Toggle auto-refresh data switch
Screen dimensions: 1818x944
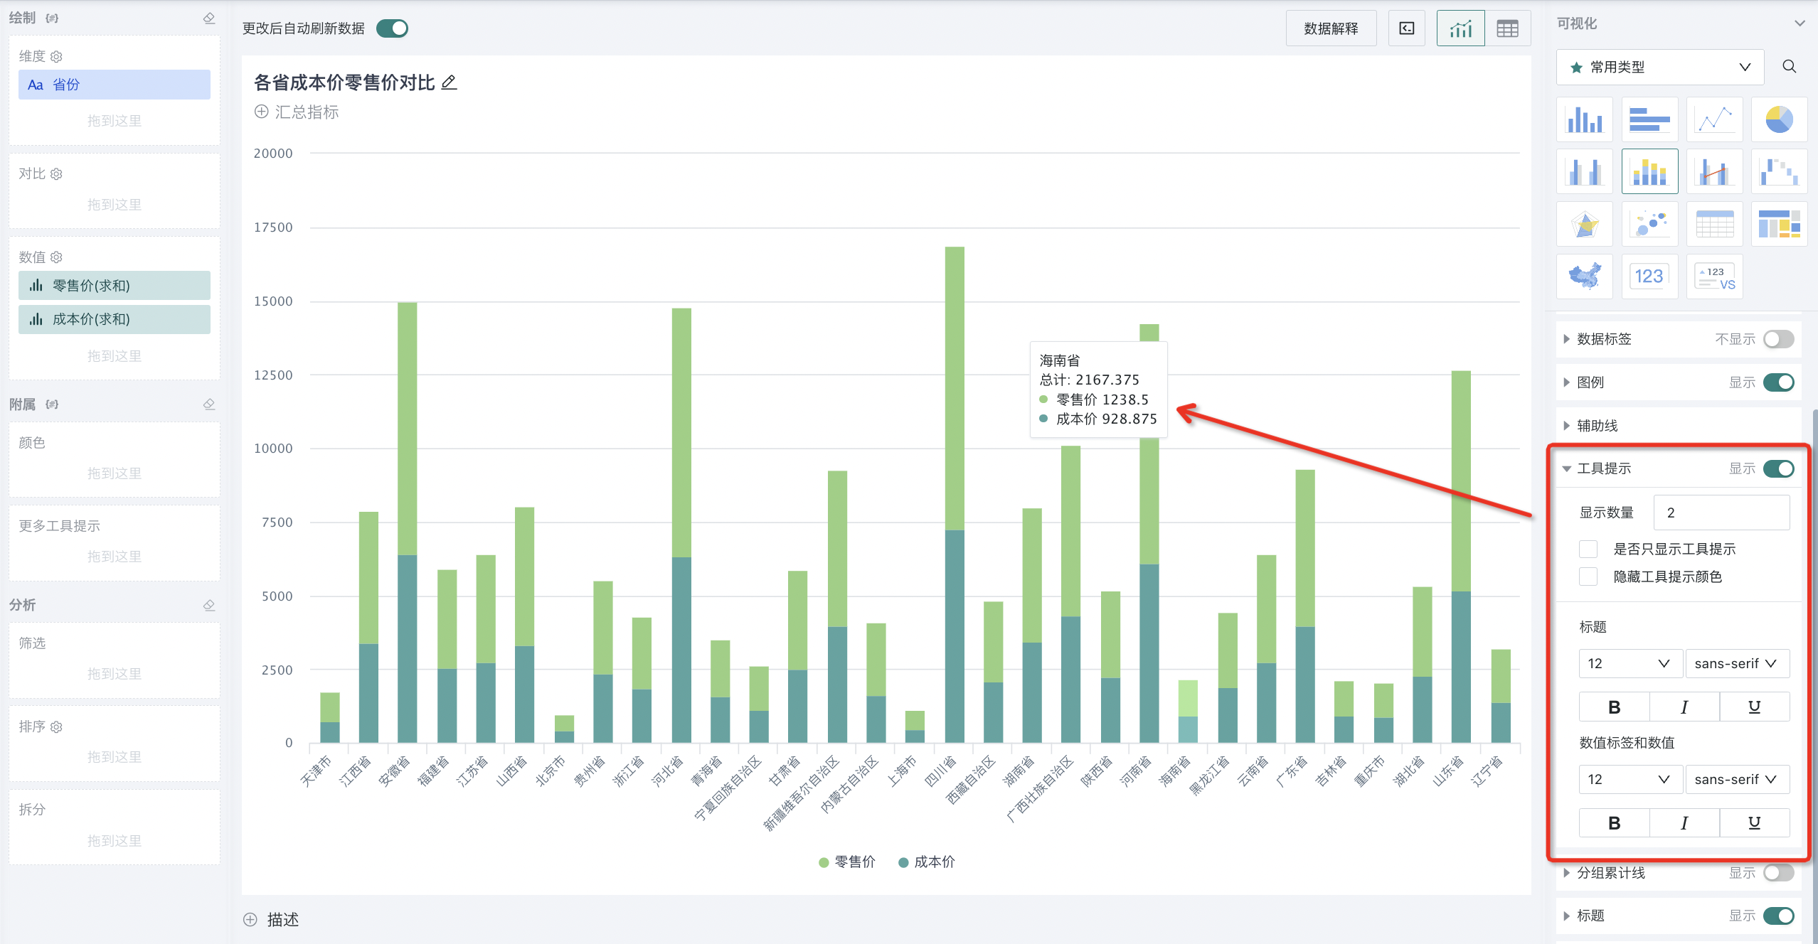(x=392, y=28)
